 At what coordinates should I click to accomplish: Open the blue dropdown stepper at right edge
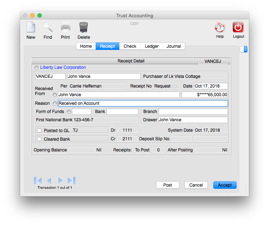click(246, 49)
